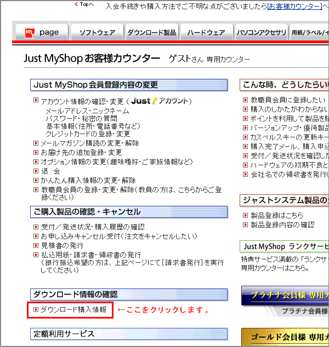The image size is (329, 347).
Task: Open お届け先の追加登録・変更 link
Action: [x=81, y=153]
